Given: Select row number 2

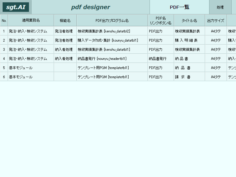Looking at the screenshot, I should (4, 40).
